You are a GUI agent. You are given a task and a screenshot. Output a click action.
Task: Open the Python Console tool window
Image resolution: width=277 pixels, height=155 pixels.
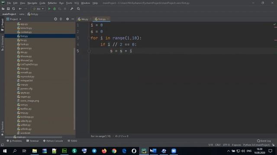53,141
